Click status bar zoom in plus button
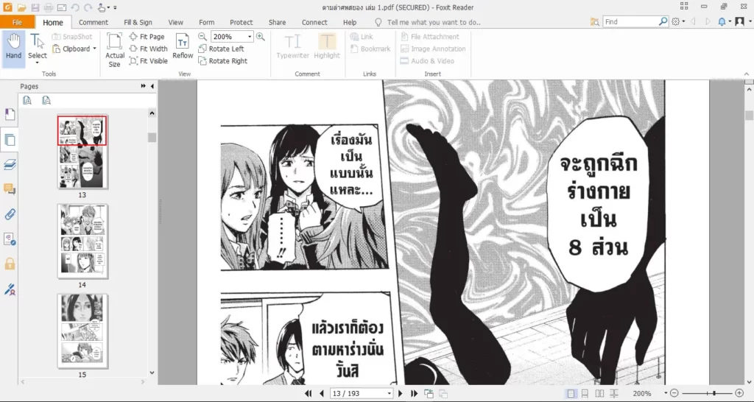Screen dimensions: 754x402 click(x=739, y=393)
